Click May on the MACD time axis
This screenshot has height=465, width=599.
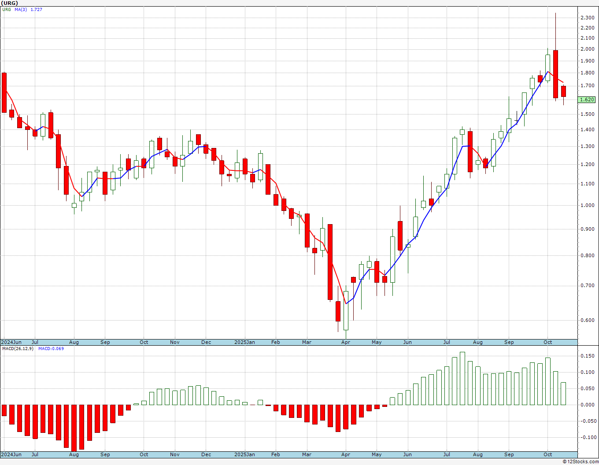click(377, 454)
